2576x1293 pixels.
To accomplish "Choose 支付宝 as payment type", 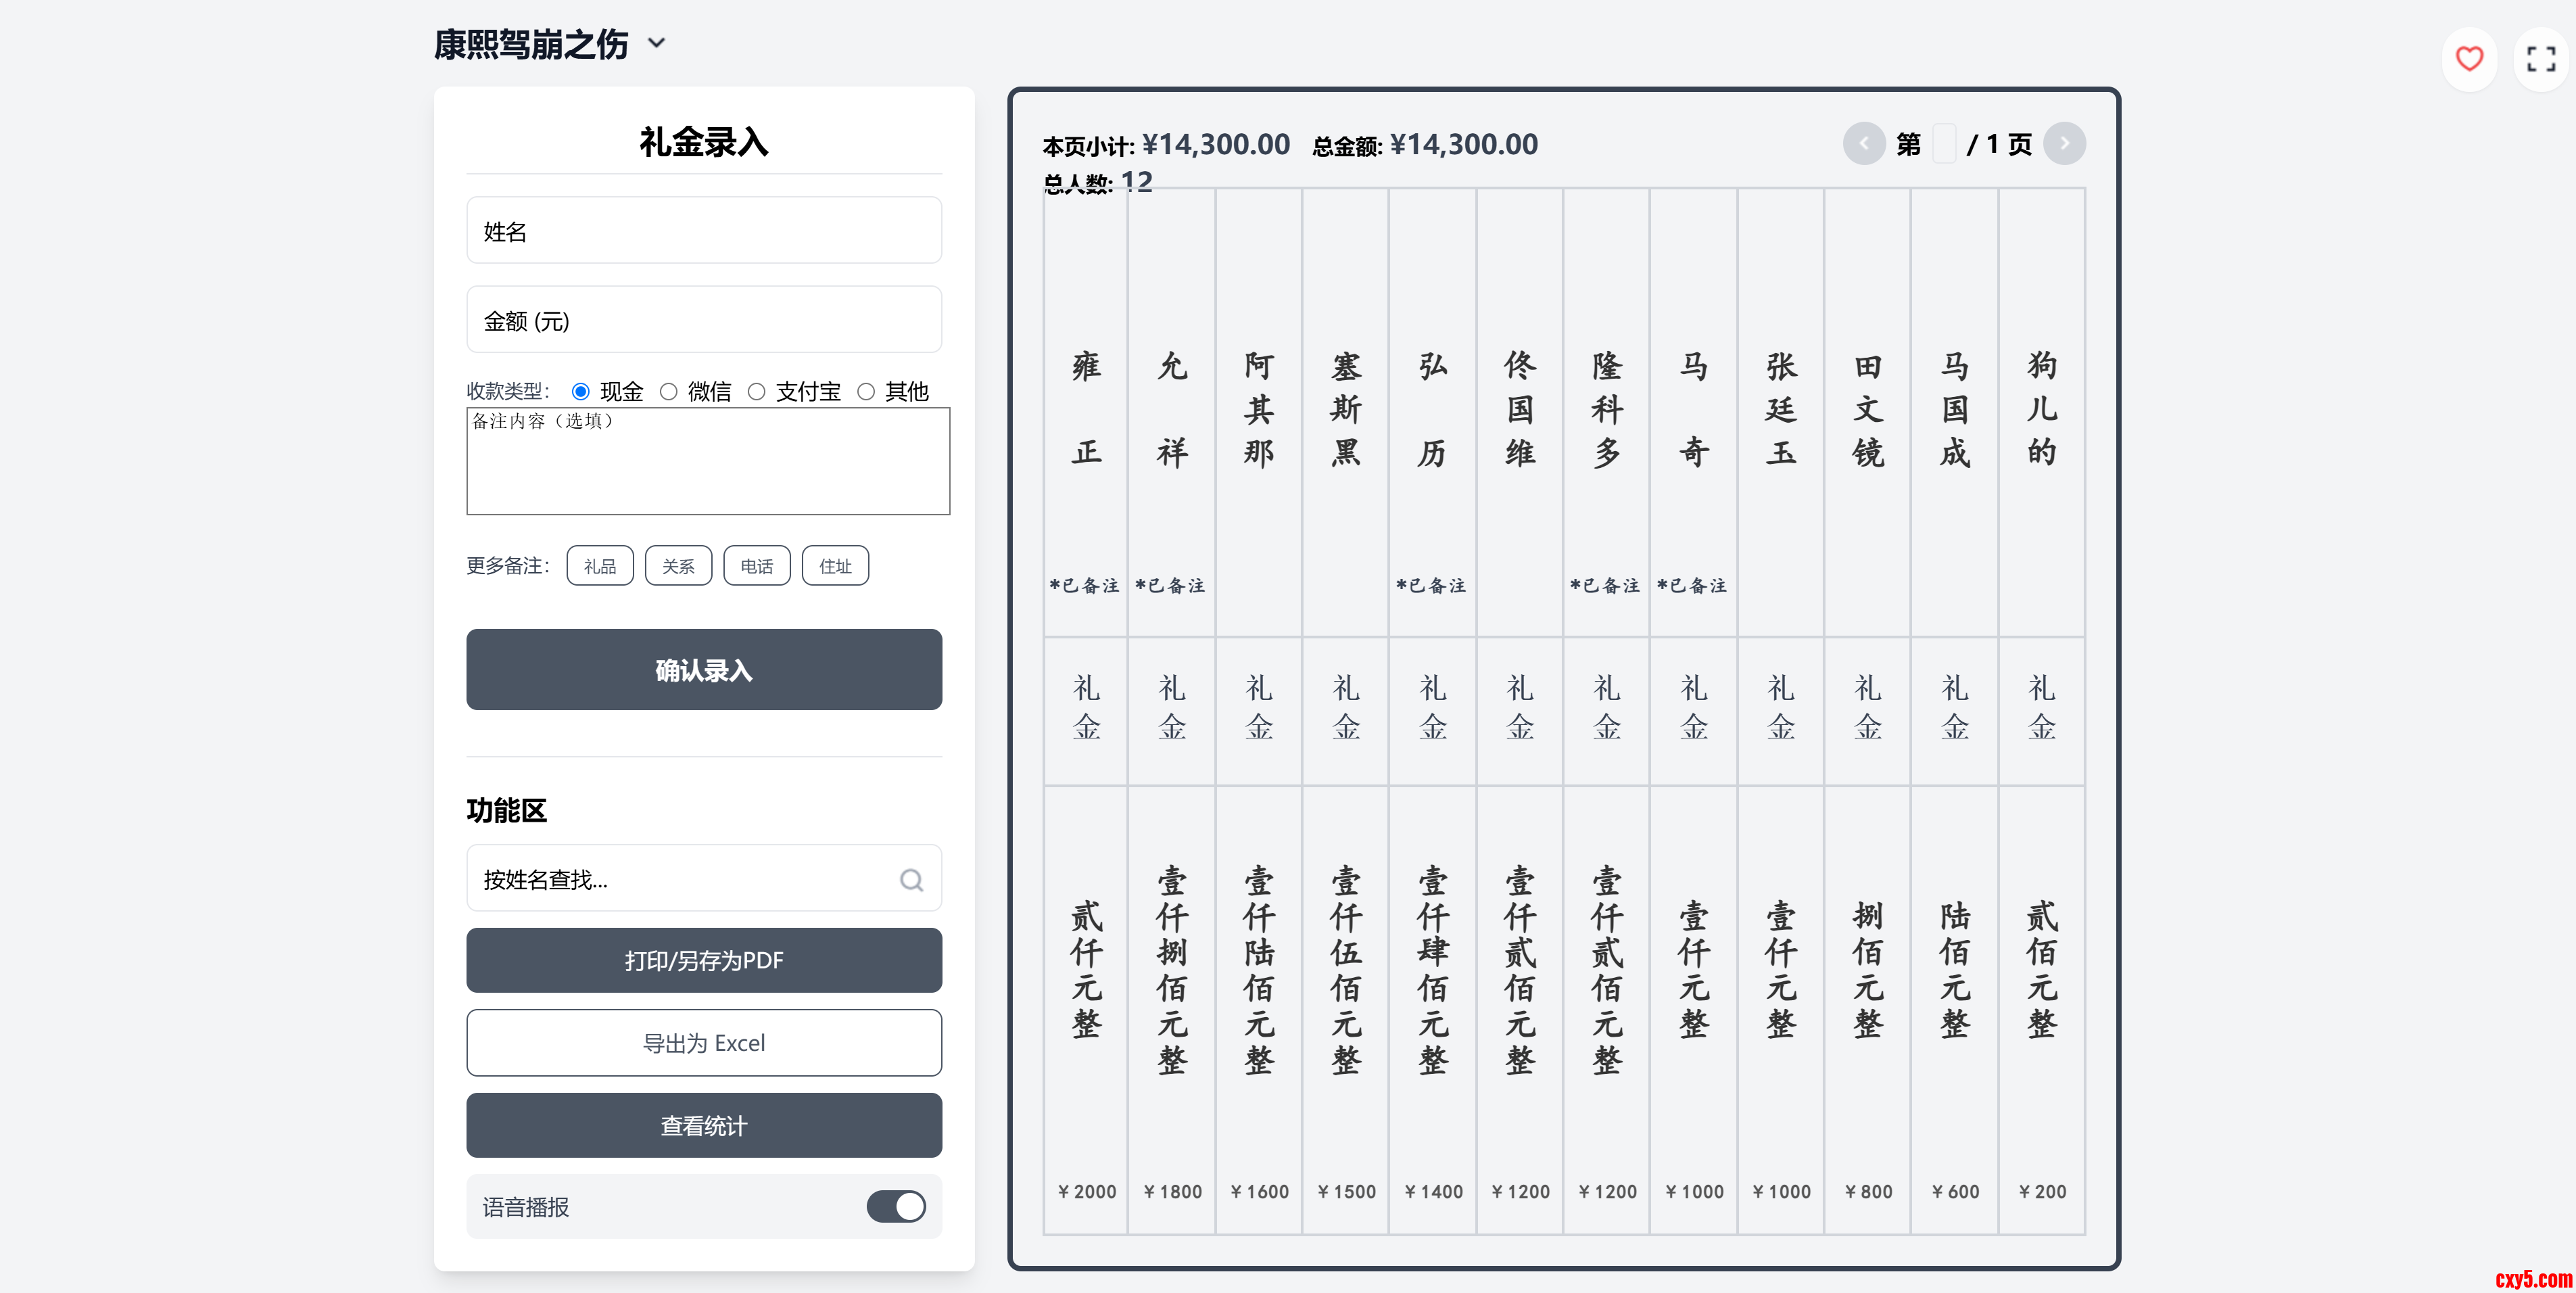I will (757, 391).
